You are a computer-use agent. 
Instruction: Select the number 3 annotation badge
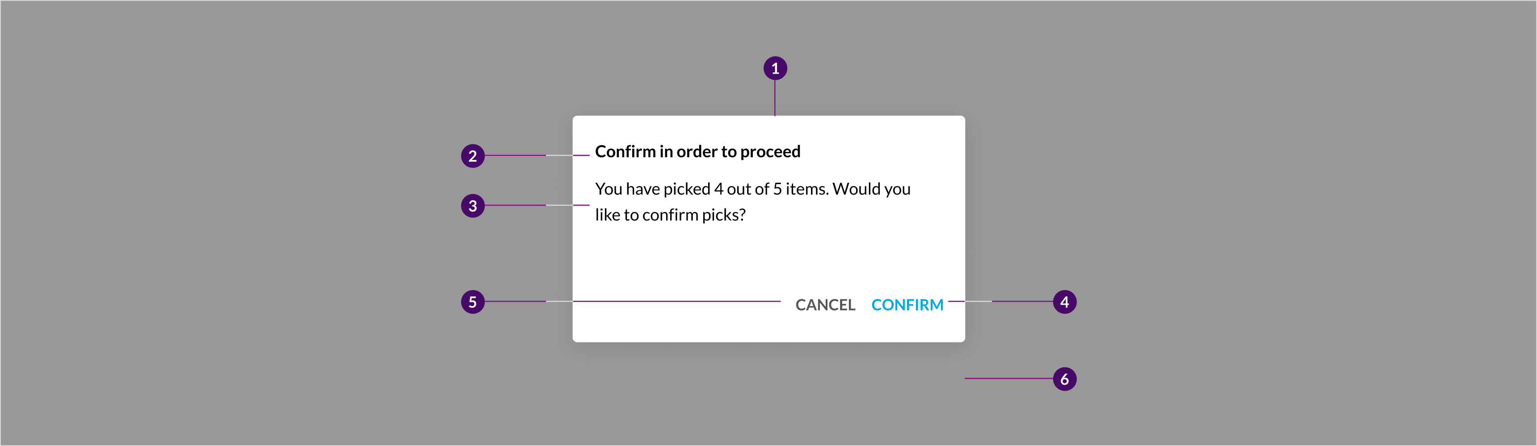click(473, 206)
